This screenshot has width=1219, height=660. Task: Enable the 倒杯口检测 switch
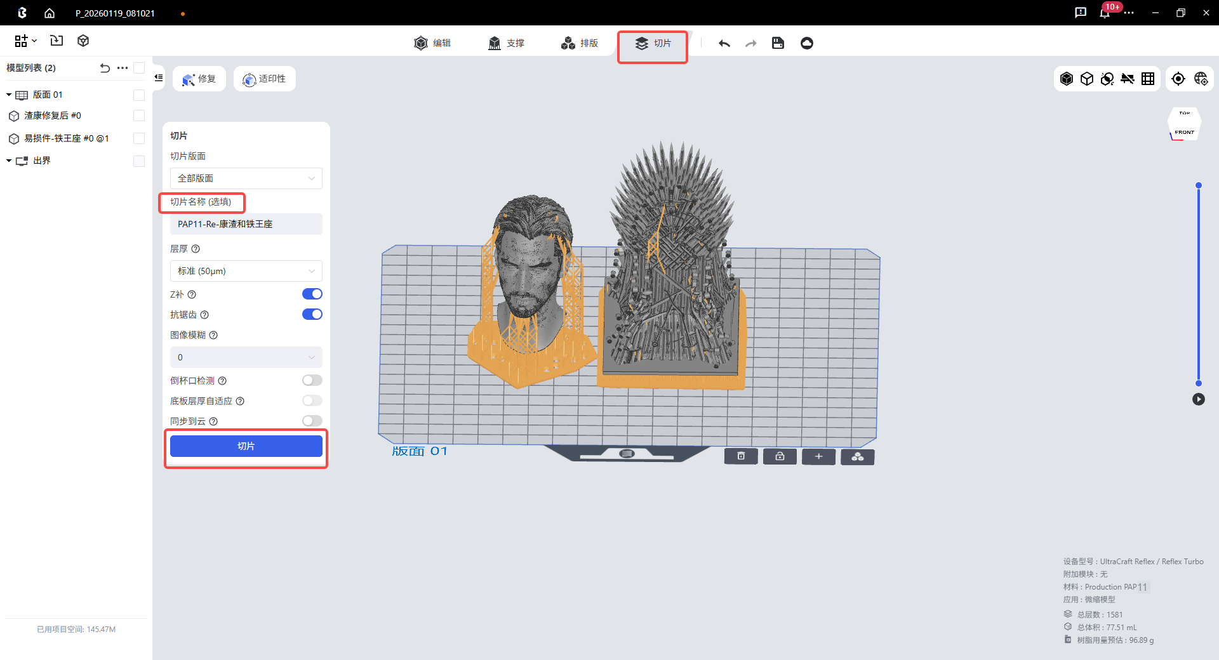pos(312,380)
